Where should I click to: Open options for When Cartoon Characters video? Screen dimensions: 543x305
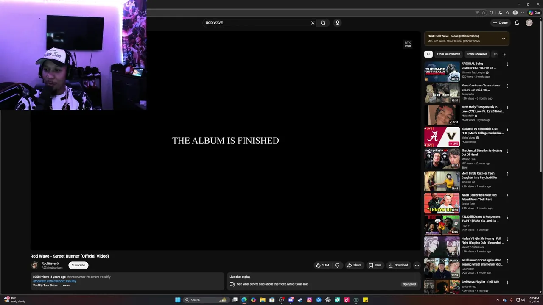[x=507, y=86]
